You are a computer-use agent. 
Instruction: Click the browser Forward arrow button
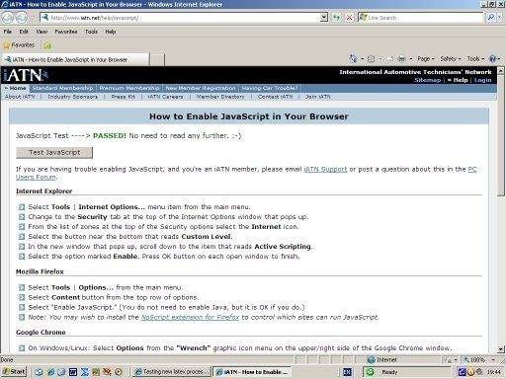pyautogui.click(x=22, y=18)
